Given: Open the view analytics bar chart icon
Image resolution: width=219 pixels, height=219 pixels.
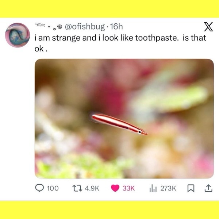Looking at the screenshot, I should (153, 188).
